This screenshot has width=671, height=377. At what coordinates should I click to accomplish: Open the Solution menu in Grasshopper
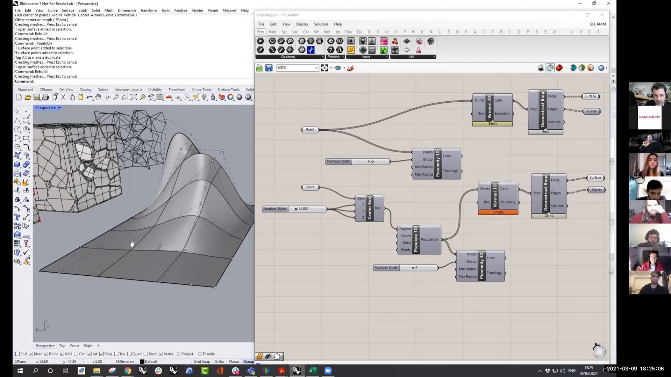click(x=321, y=24)
